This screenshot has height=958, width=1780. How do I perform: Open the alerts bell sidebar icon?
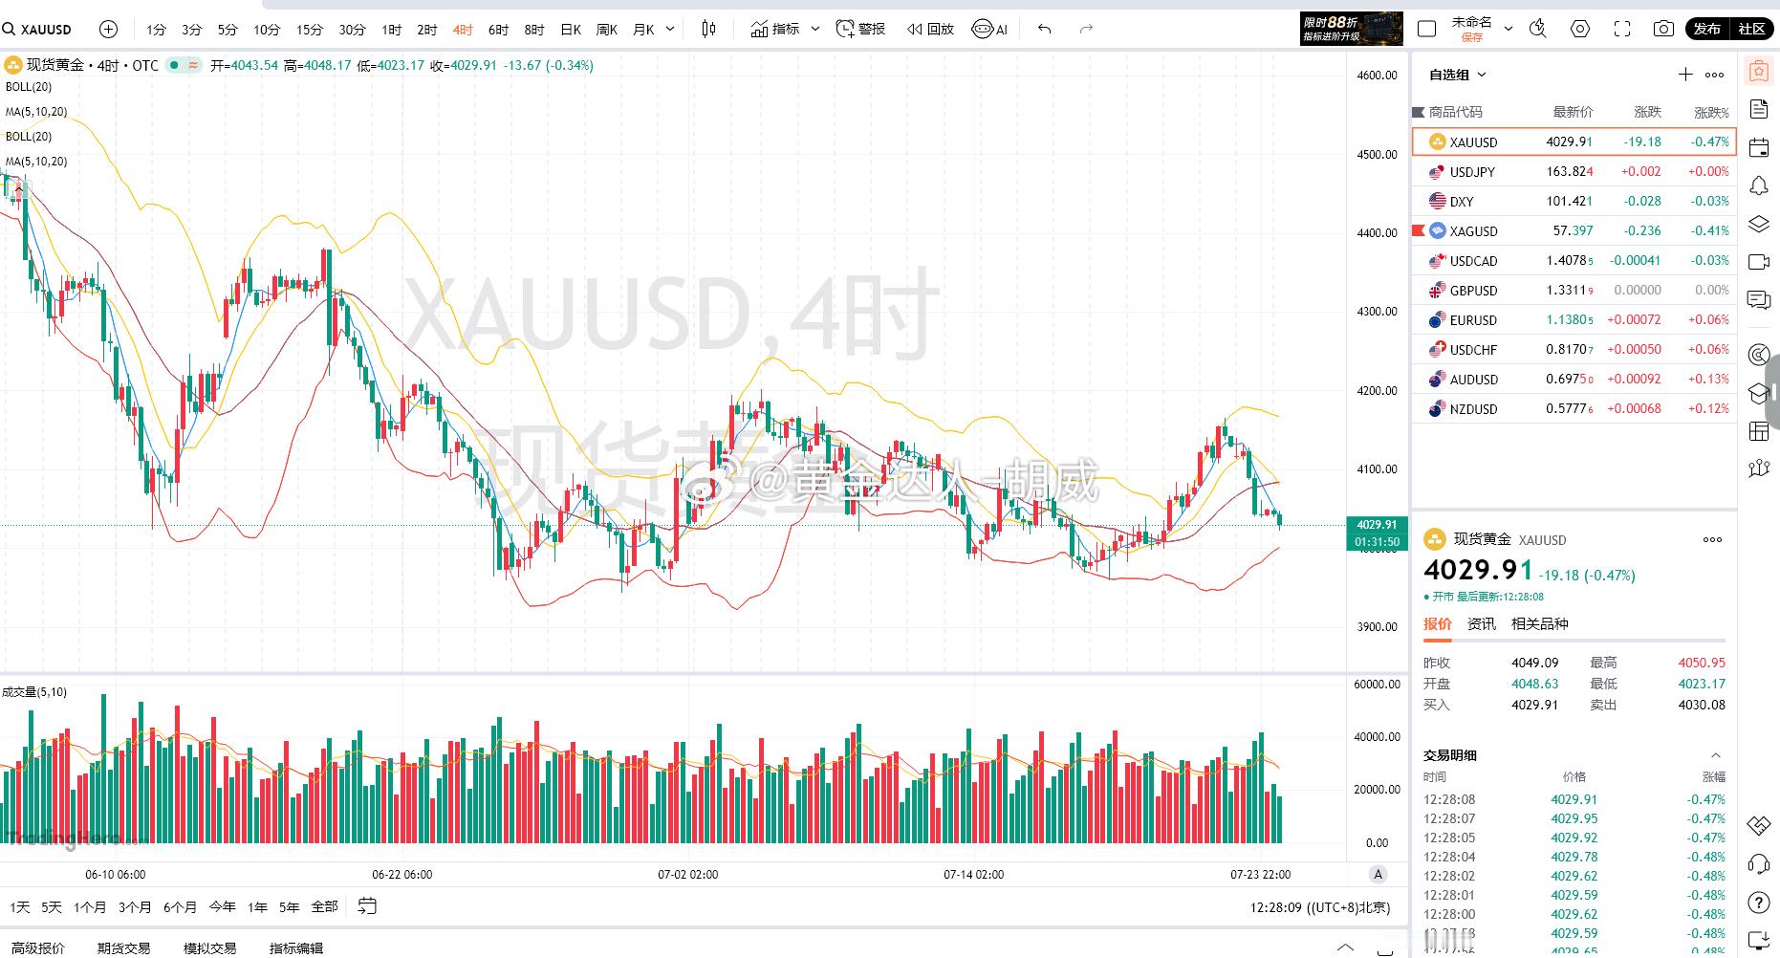point(1759,185)
